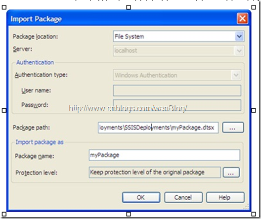
Task: Open protection level options ellipsis button
Action: click(x=231, y=173)
